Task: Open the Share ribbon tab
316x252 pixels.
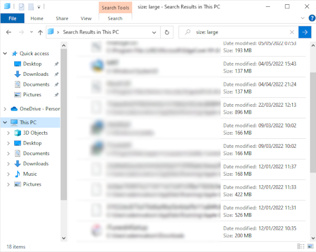Action: click(62, 18)
